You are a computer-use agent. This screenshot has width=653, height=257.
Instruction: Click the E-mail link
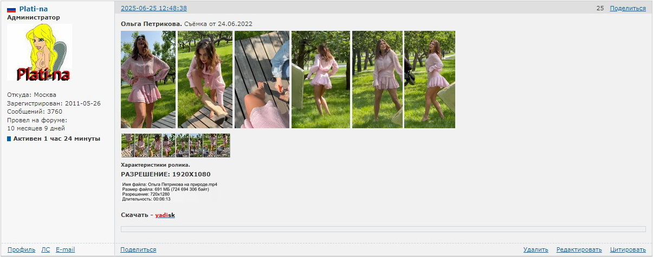65,249
